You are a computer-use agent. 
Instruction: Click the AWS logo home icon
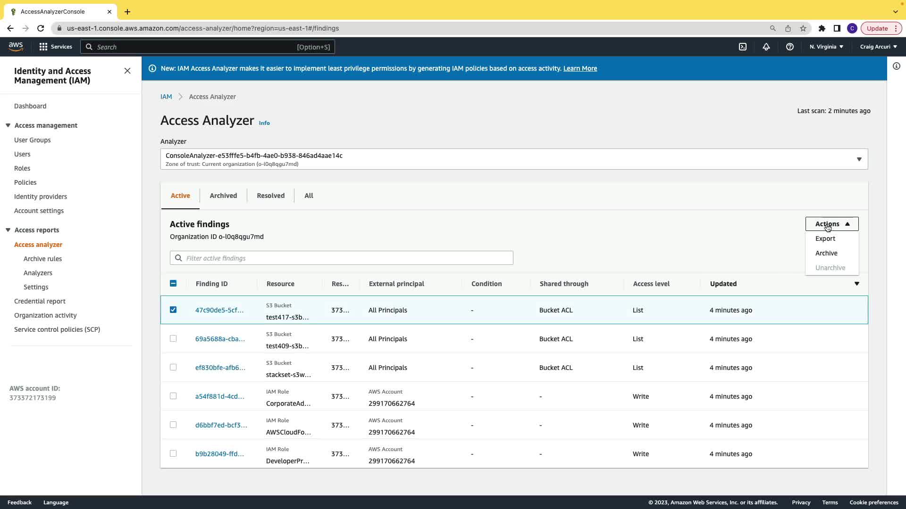click(x=16, y=46)
